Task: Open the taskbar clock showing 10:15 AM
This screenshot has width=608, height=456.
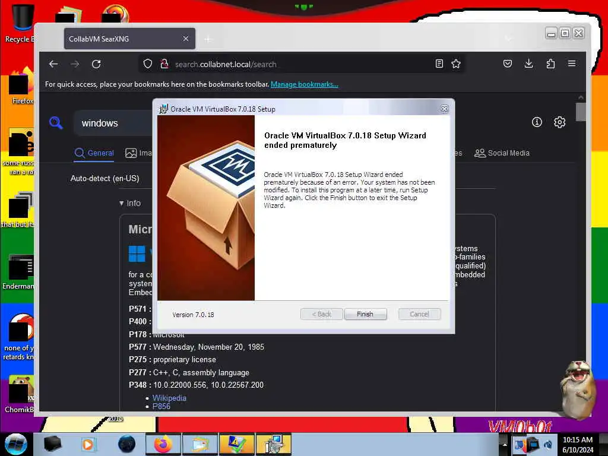Action: (x=578, y=445)
